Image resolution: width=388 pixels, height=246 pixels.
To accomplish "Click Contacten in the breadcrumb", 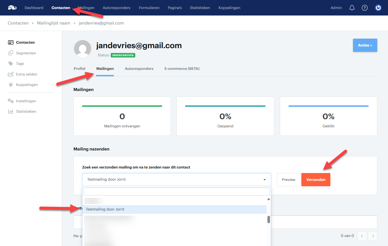I will coord(18,23).
